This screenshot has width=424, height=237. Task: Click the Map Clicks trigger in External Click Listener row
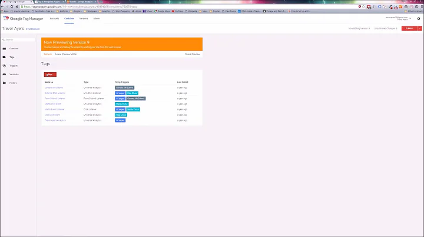[x=132, y=93]
